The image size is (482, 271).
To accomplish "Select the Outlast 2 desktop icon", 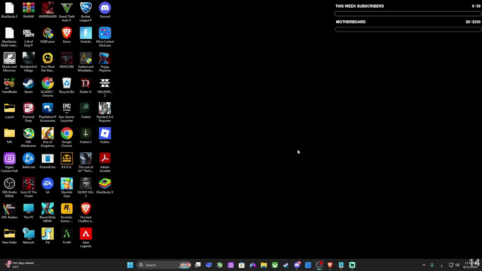I will tap(85, 136).
